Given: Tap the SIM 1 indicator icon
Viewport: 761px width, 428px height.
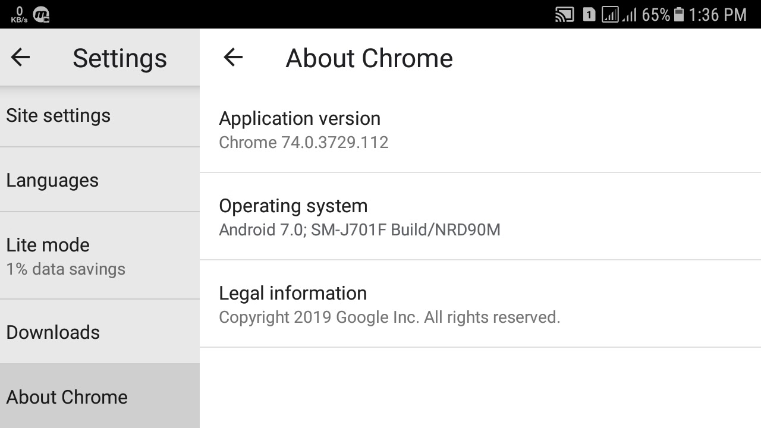Looking at the screenshot, I should (589, 14).
